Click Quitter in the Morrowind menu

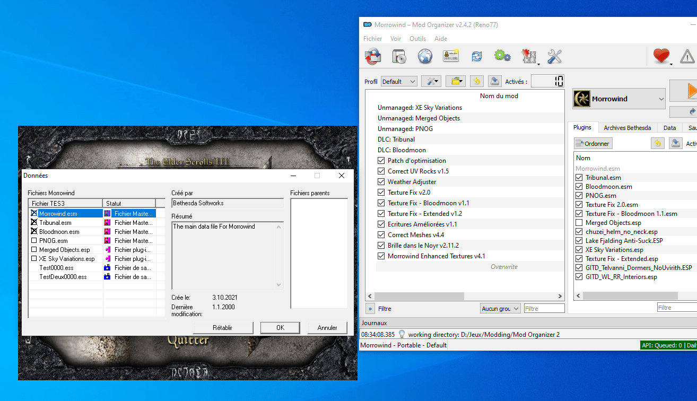click(188, 341)
